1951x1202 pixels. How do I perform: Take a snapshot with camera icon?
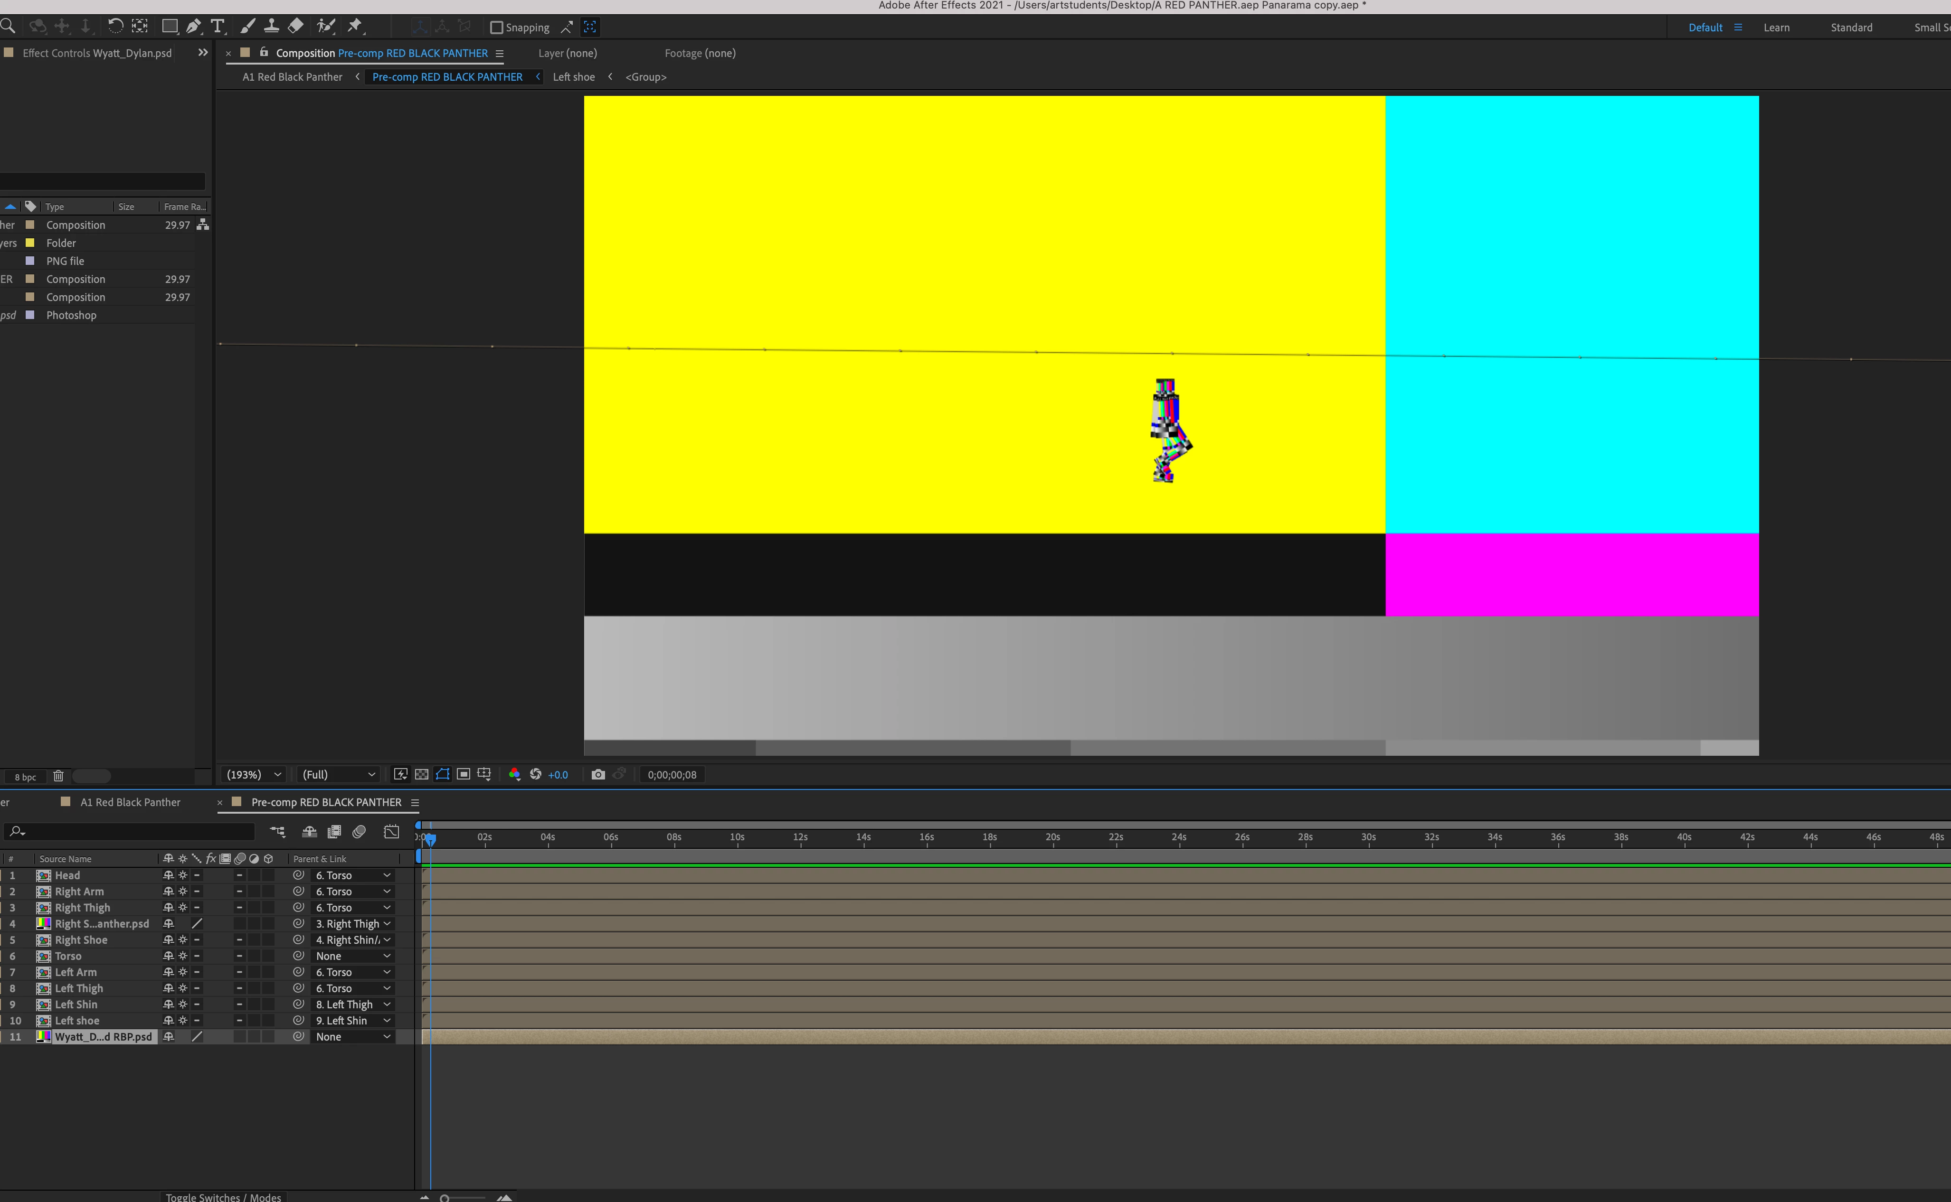598,774
